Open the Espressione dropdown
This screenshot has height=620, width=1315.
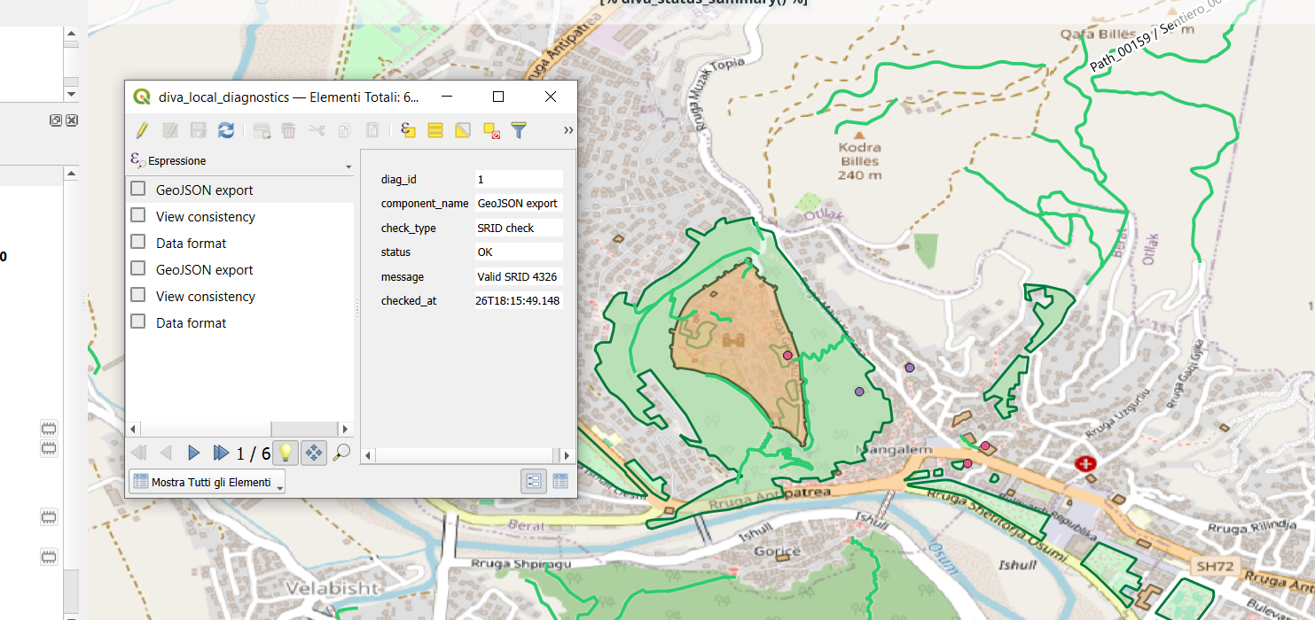[348, 166]
